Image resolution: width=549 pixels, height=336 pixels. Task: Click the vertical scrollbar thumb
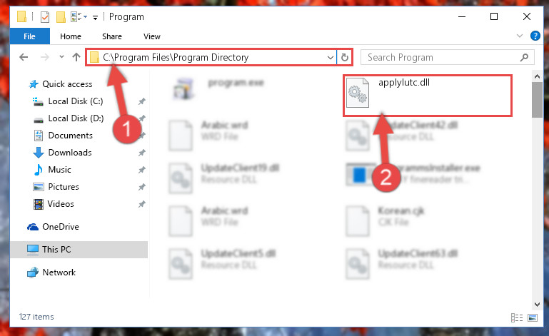pyautogui.click(x=537, y=100)
